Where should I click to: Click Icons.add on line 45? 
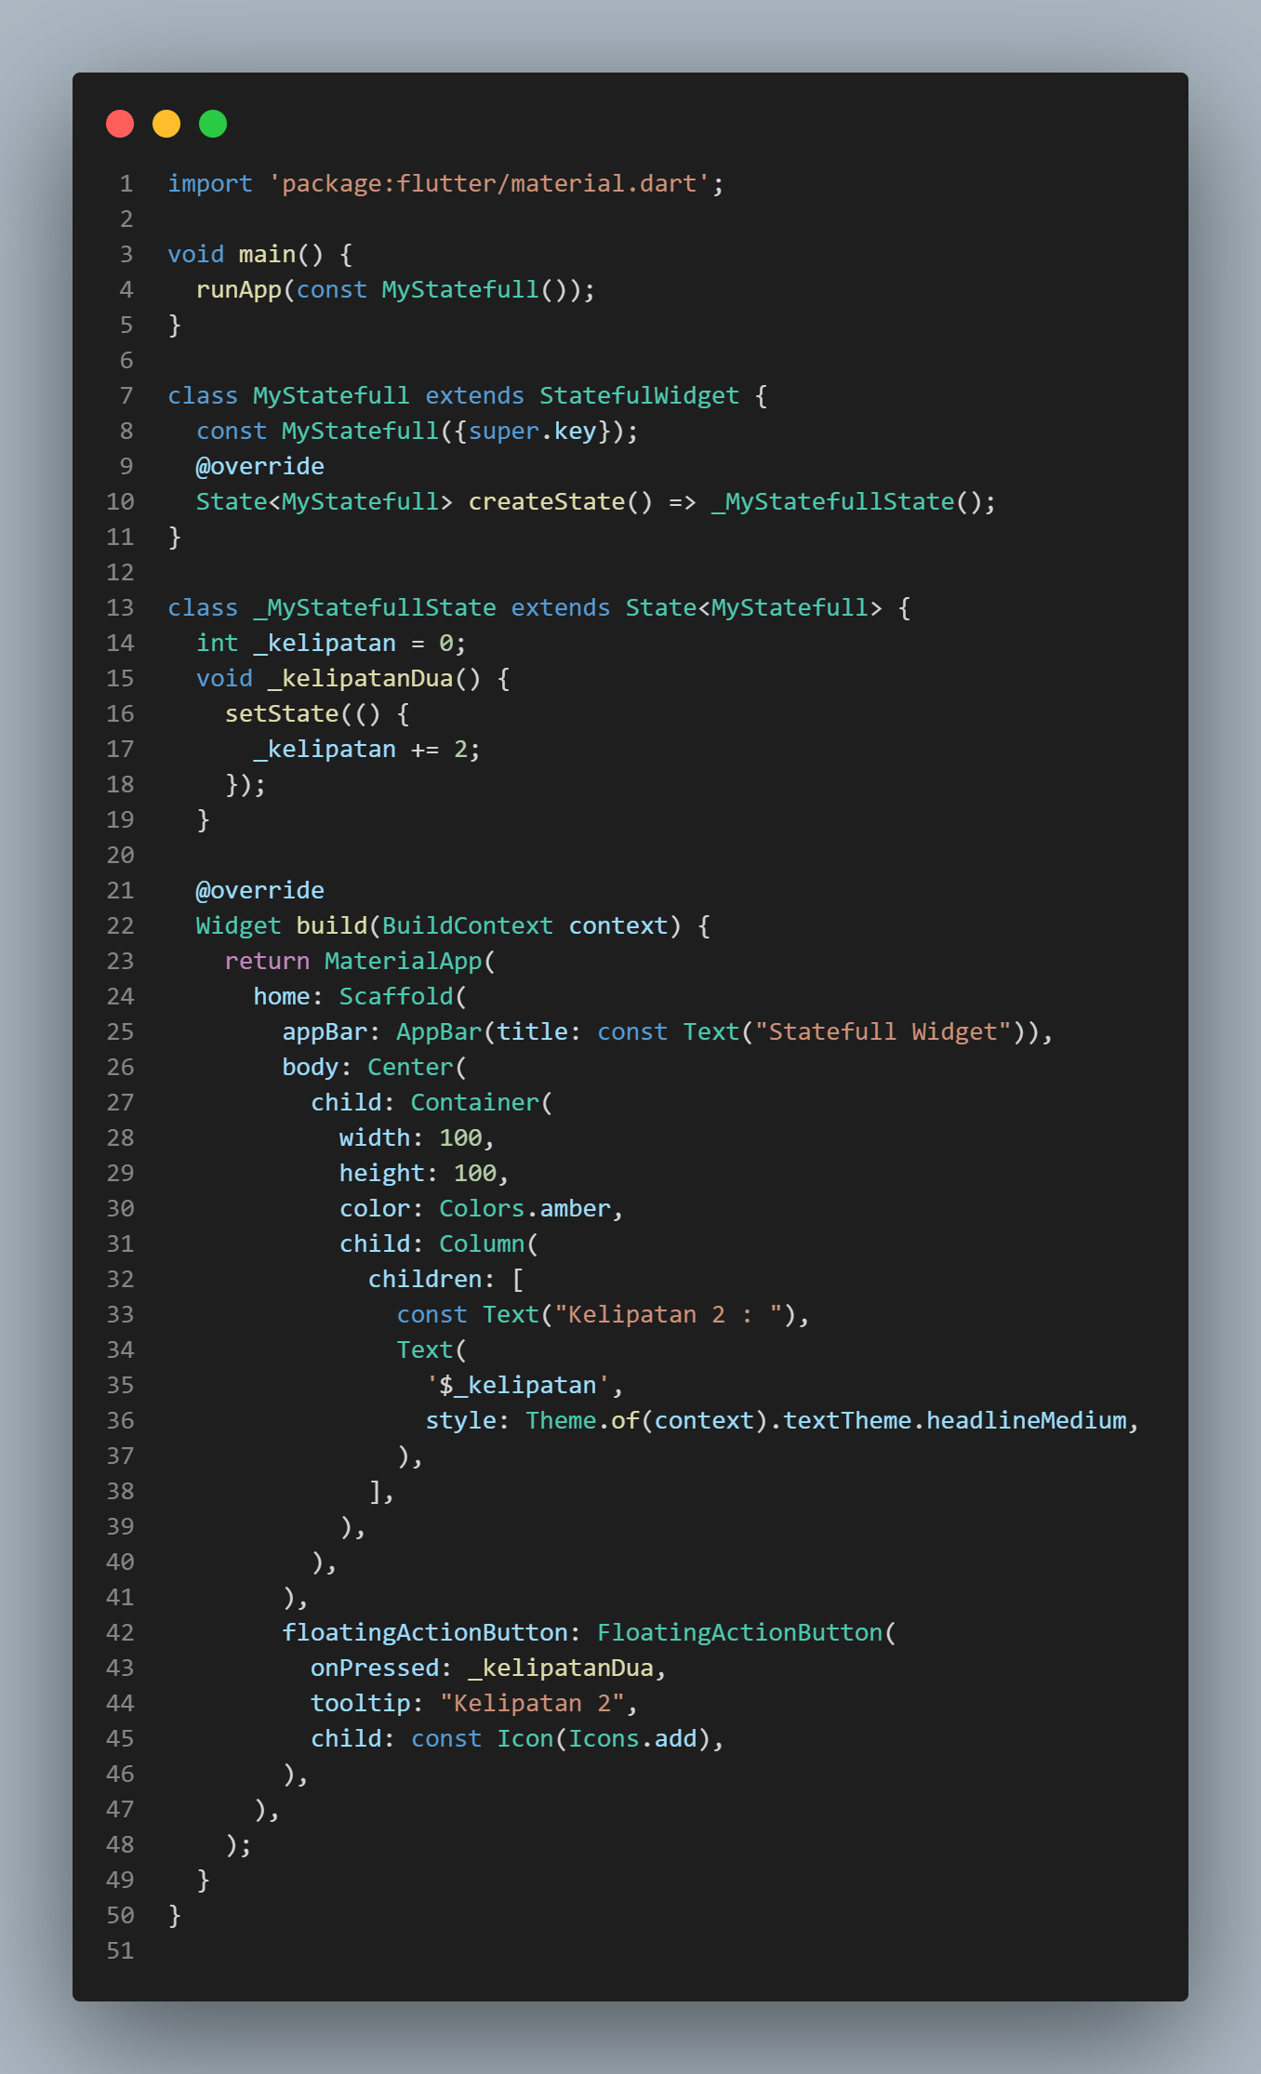pyautogui.click(x=633, y=1739)
